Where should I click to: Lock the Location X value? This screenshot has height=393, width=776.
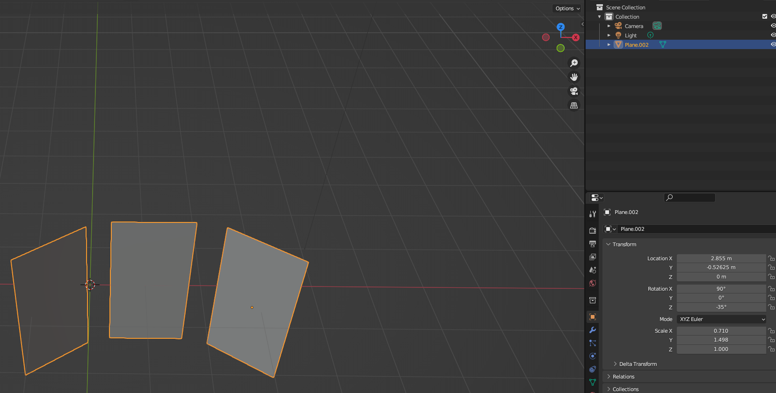tap(771, 258)
